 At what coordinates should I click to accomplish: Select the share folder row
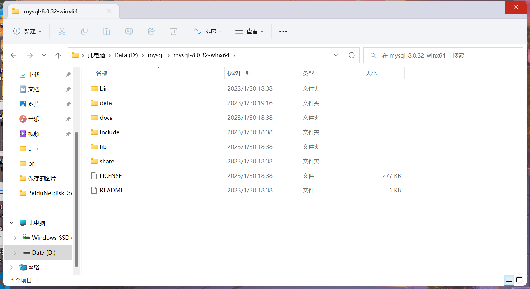pos(246,161)
